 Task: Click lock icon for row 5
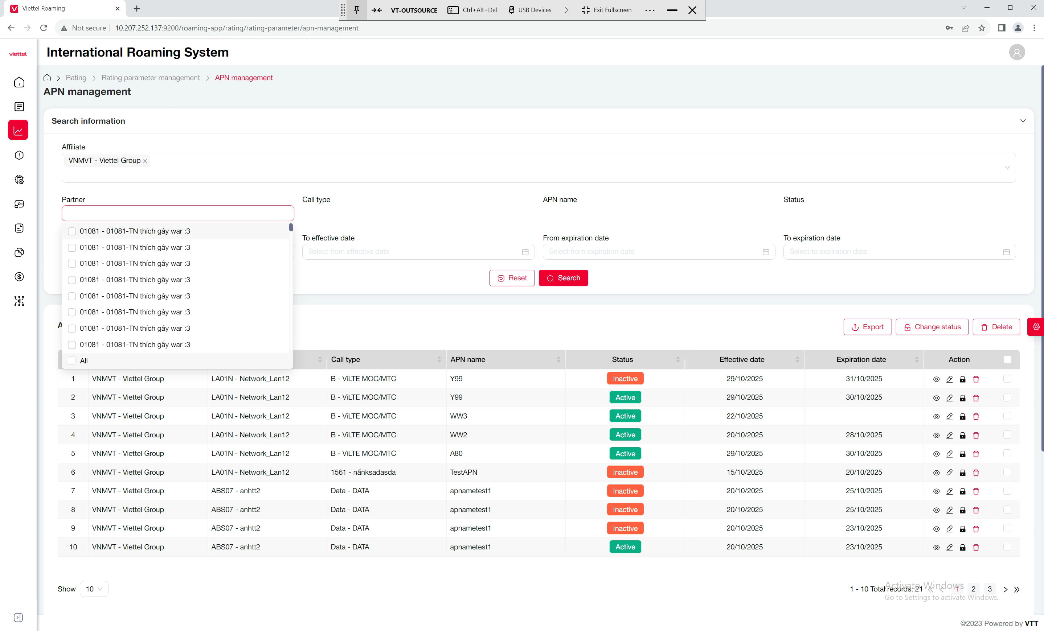[x=963, y=454]
